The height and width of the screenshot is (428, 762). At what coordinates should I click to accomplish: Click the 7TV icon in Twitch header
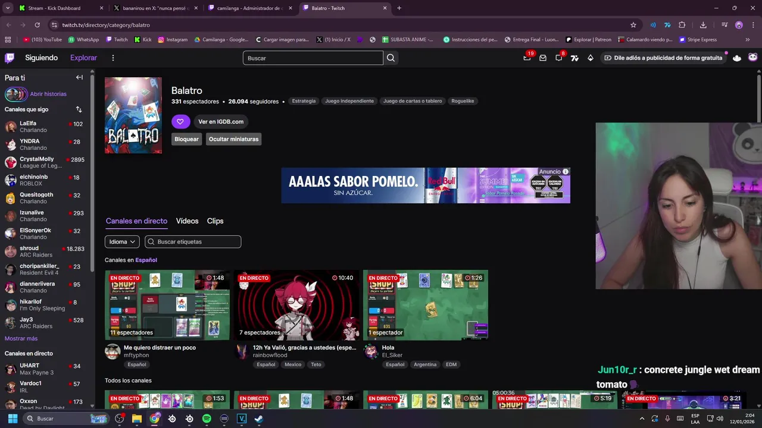click(x=574, y=58)
